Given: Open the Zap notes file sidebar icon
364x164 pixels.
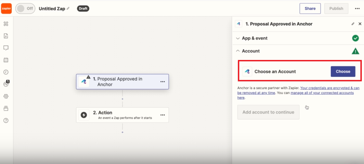Looking at the screenshot, I should (6, 36).
